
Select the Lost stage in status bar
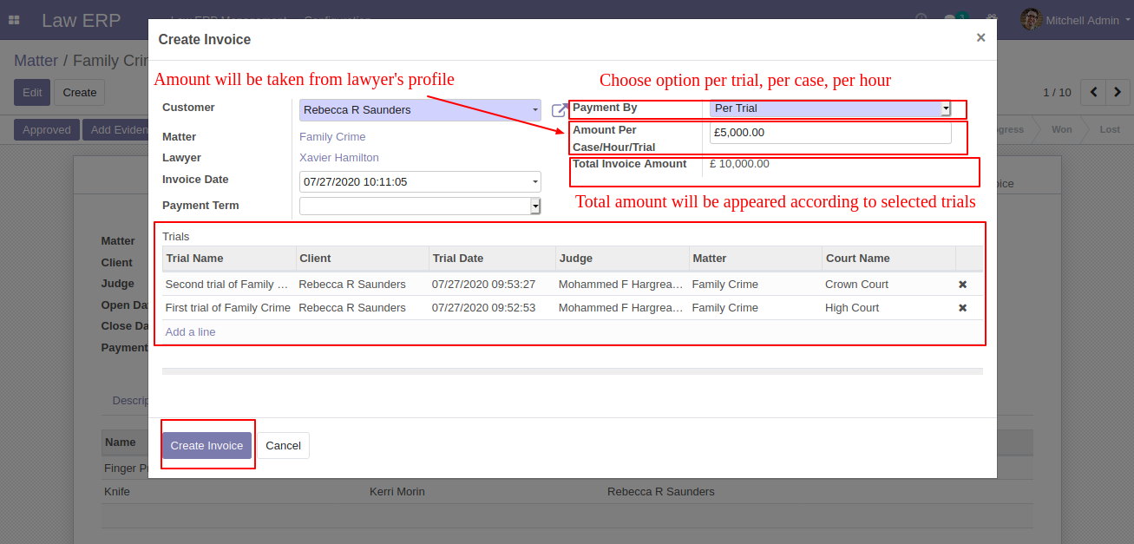[1109, 129]
